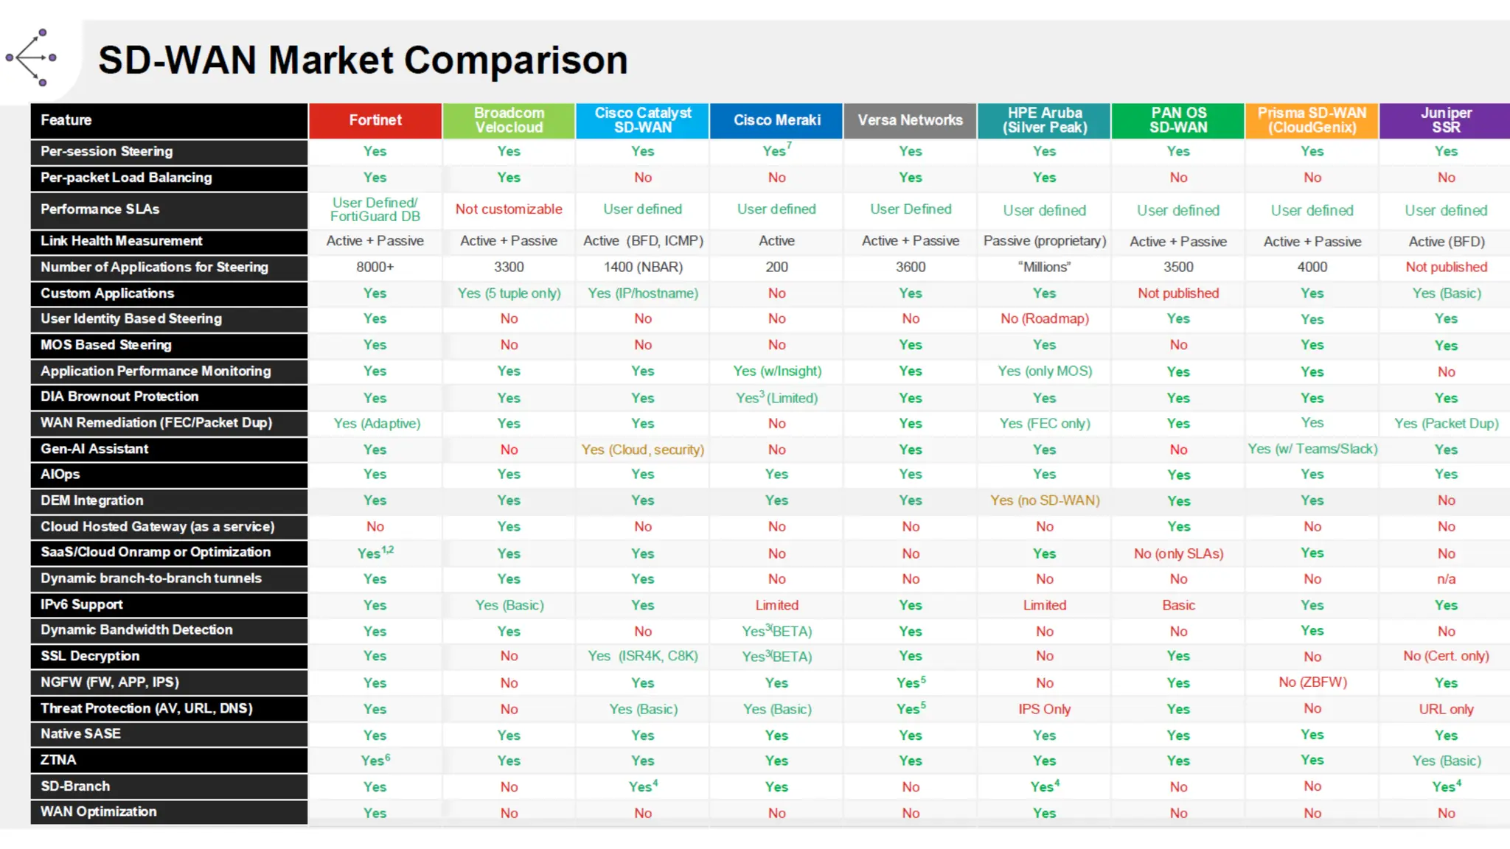
Task: Select the HPE Aruba Silver Peak header
Action: pyautogui.click(x=1044, y=120)
